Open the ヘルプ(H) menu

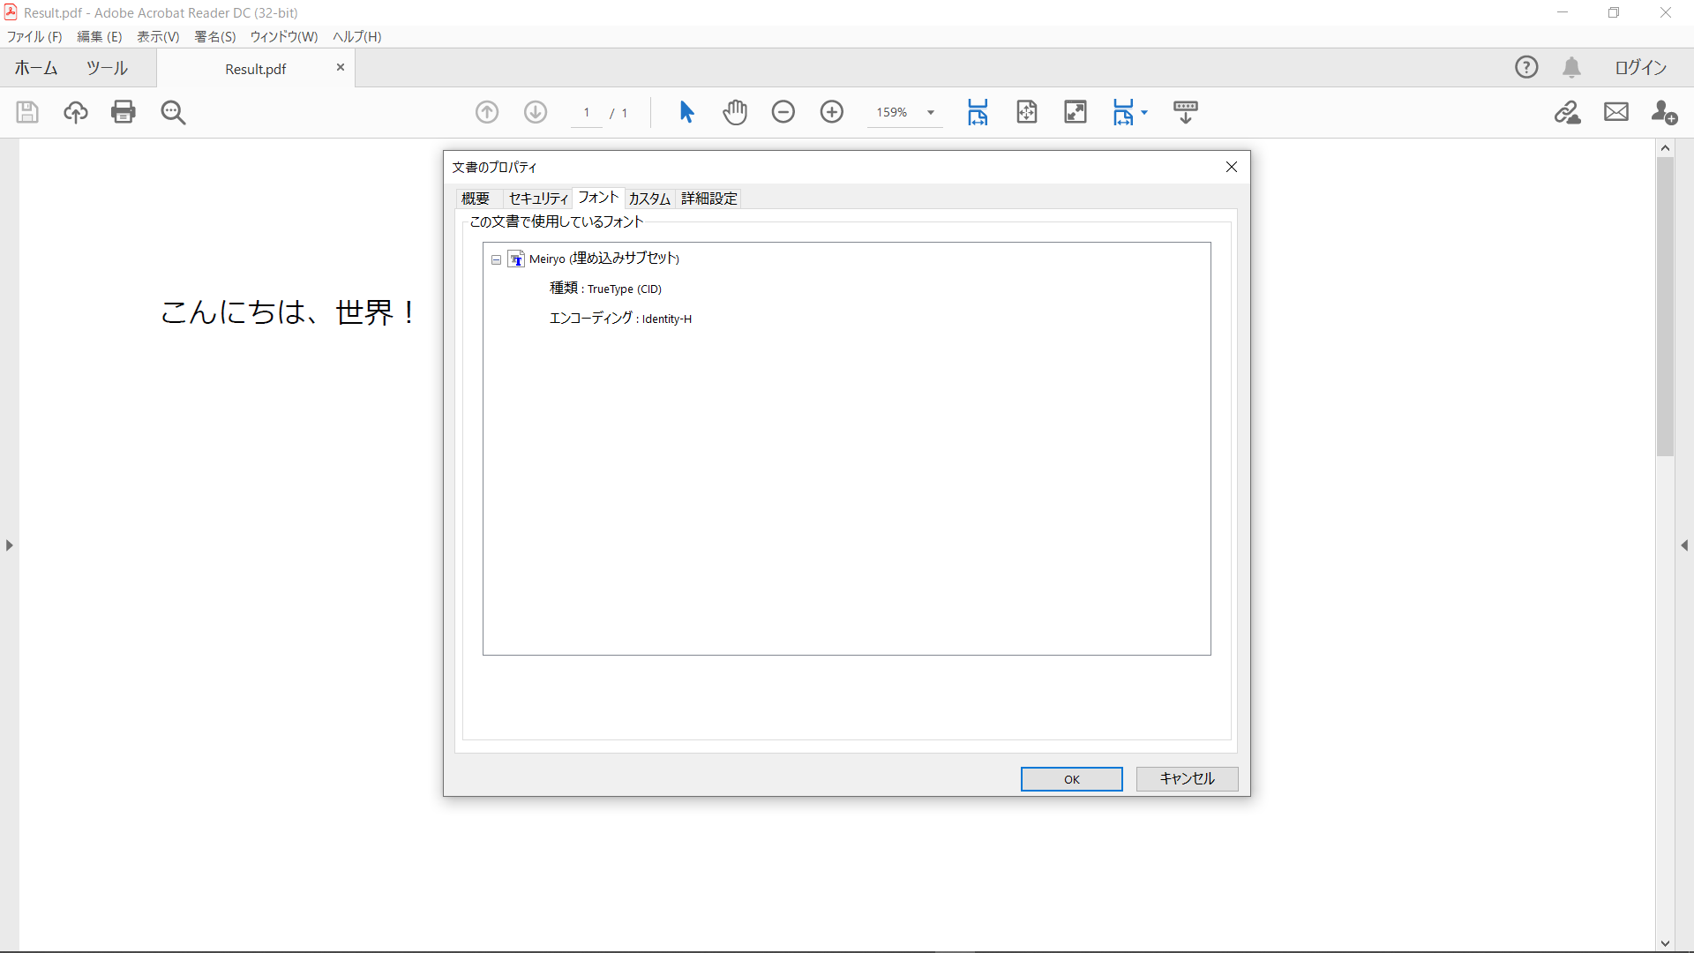(x=356, y=36)
